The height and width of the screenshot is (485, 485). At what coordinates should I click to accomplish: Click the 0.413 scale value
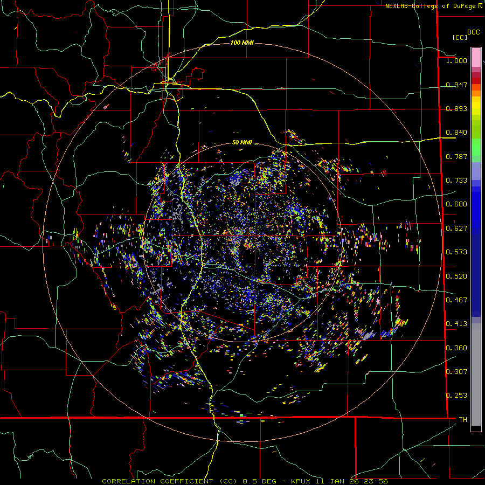tap(456, 323)
